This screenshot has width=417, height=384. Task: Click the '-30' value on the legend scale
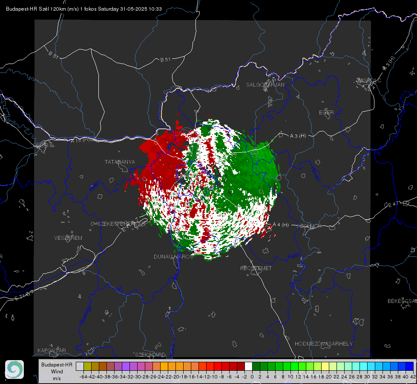137,377
